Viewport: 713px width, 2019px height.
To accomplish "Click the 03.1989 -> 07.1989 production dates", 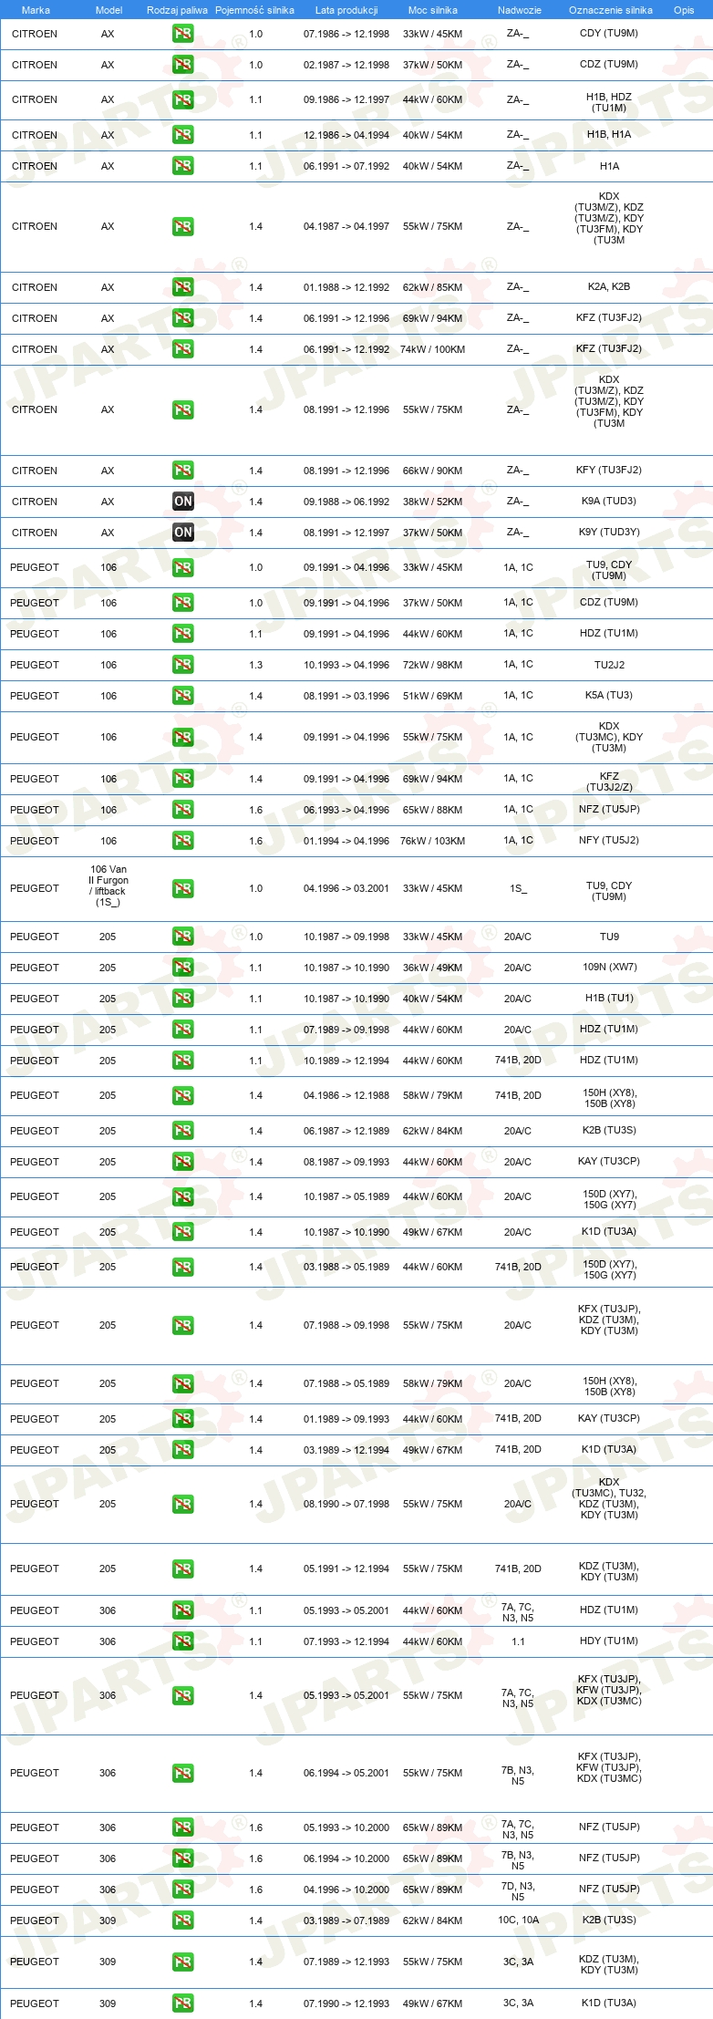I will coord(346,1921).
